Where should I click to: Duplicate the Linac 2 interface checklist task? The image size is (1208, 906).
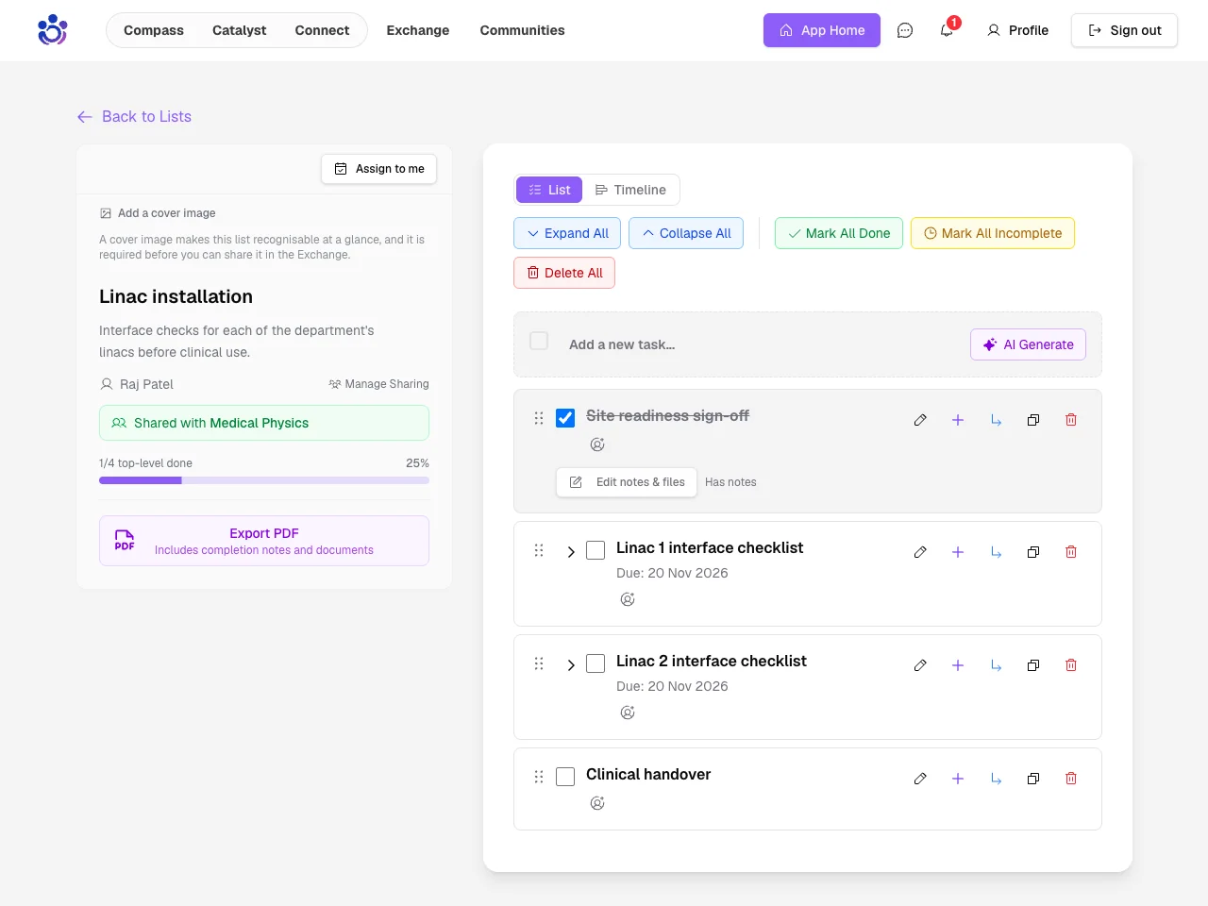coord(1033,665)
